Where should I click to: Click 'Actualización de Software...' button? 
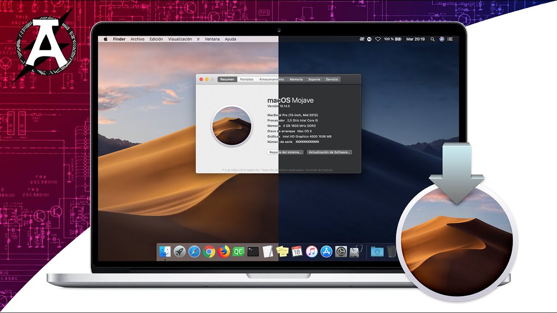point(329,152)
